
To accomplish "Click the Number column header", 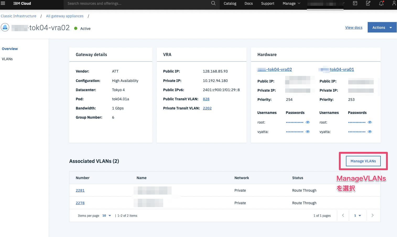I will click(x=83, y=178).
